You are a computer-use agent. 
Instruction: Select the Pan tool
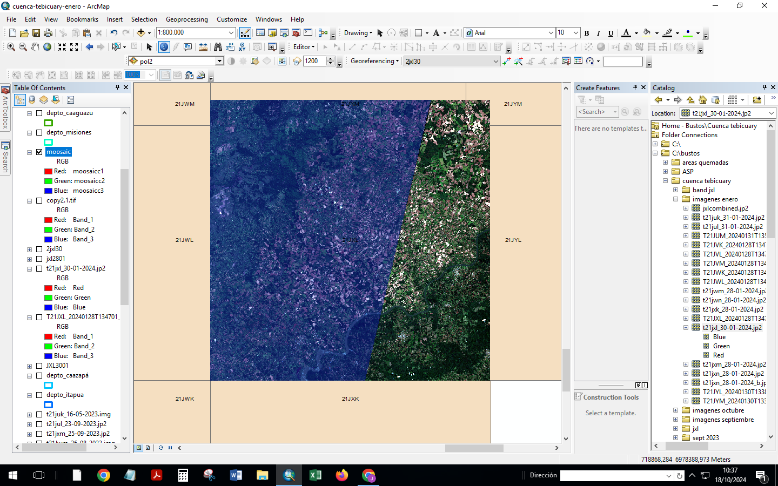35,47
